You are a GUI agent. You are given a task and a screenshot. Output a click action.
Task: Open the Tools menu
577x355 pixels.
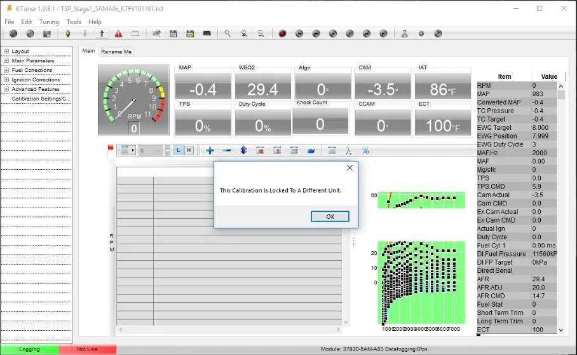pyautogui.click(x=74, y=22)
